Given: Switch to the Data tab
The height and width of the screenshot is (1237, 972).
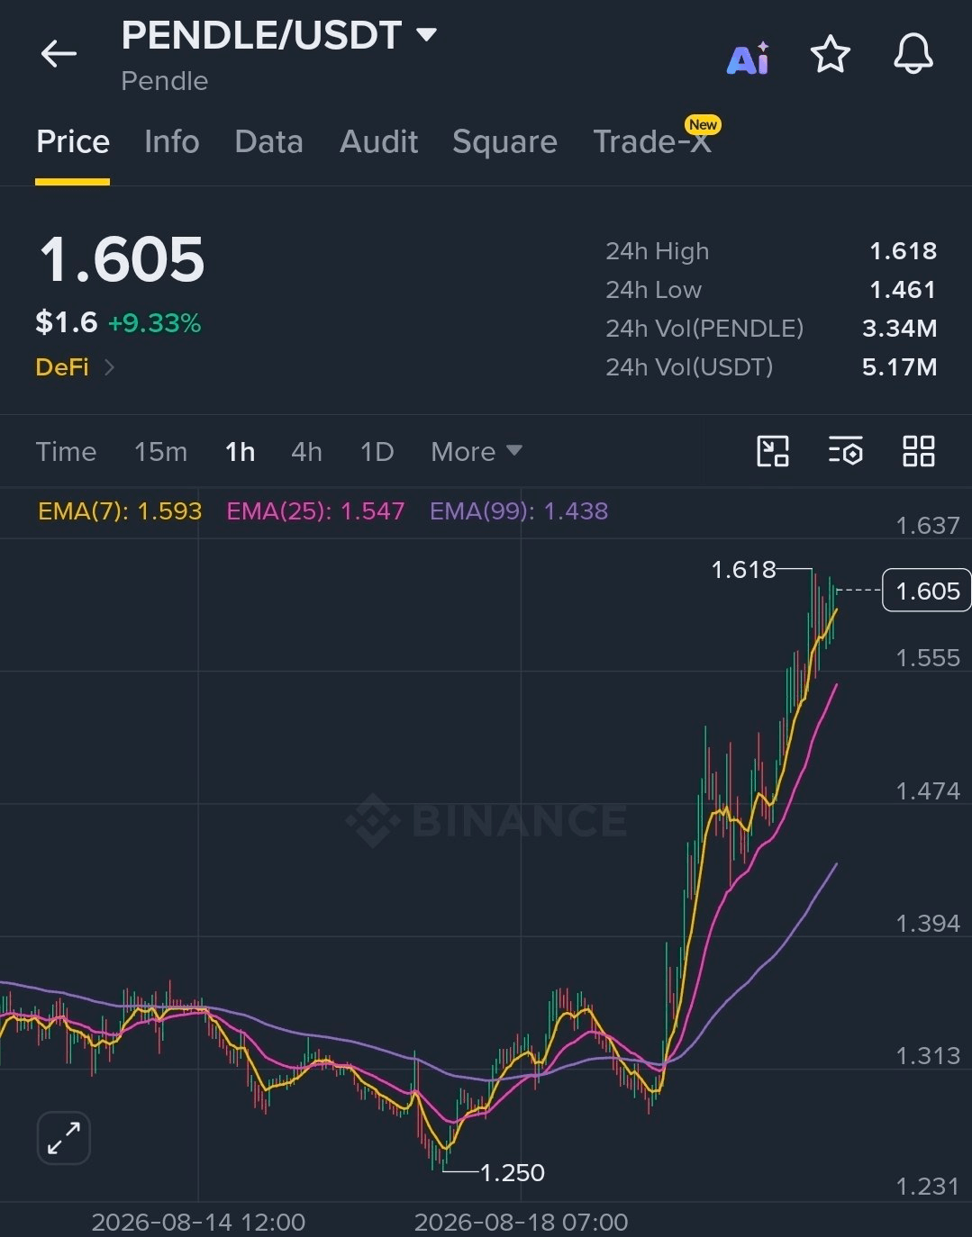Looking at the screenshot, I should (268, 141).
